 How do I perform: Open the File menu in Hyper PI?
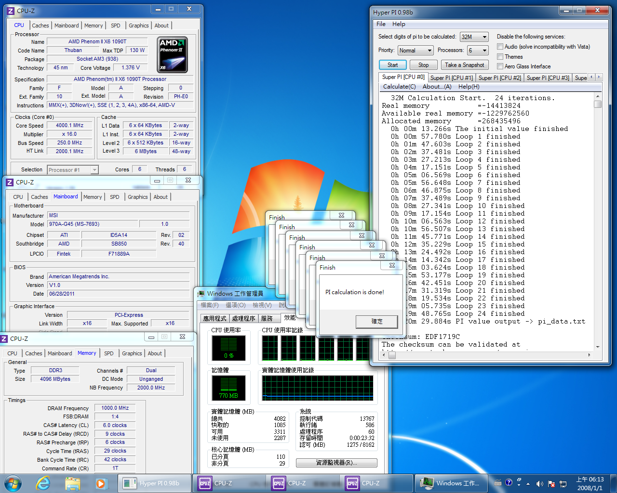(381, 24)
